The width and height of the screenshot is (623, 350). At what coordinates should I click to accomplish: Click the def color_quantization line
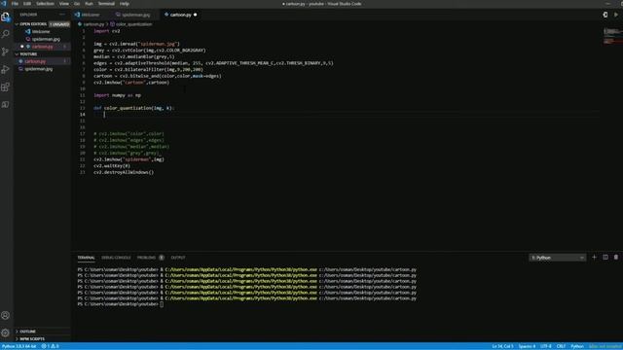point(134,108)
